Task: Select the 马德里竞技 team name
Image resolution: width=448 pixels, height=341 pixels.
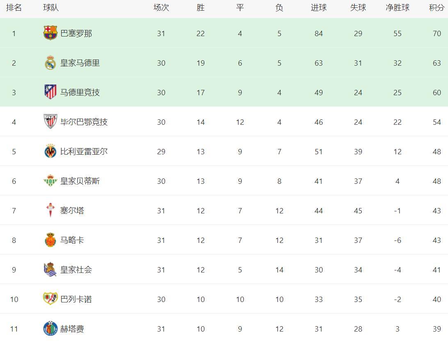Action: pos(80,92)
